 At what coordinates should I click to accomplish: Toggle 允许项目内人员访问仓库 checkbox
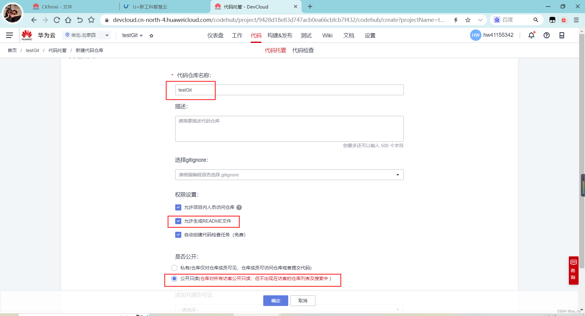178,207
